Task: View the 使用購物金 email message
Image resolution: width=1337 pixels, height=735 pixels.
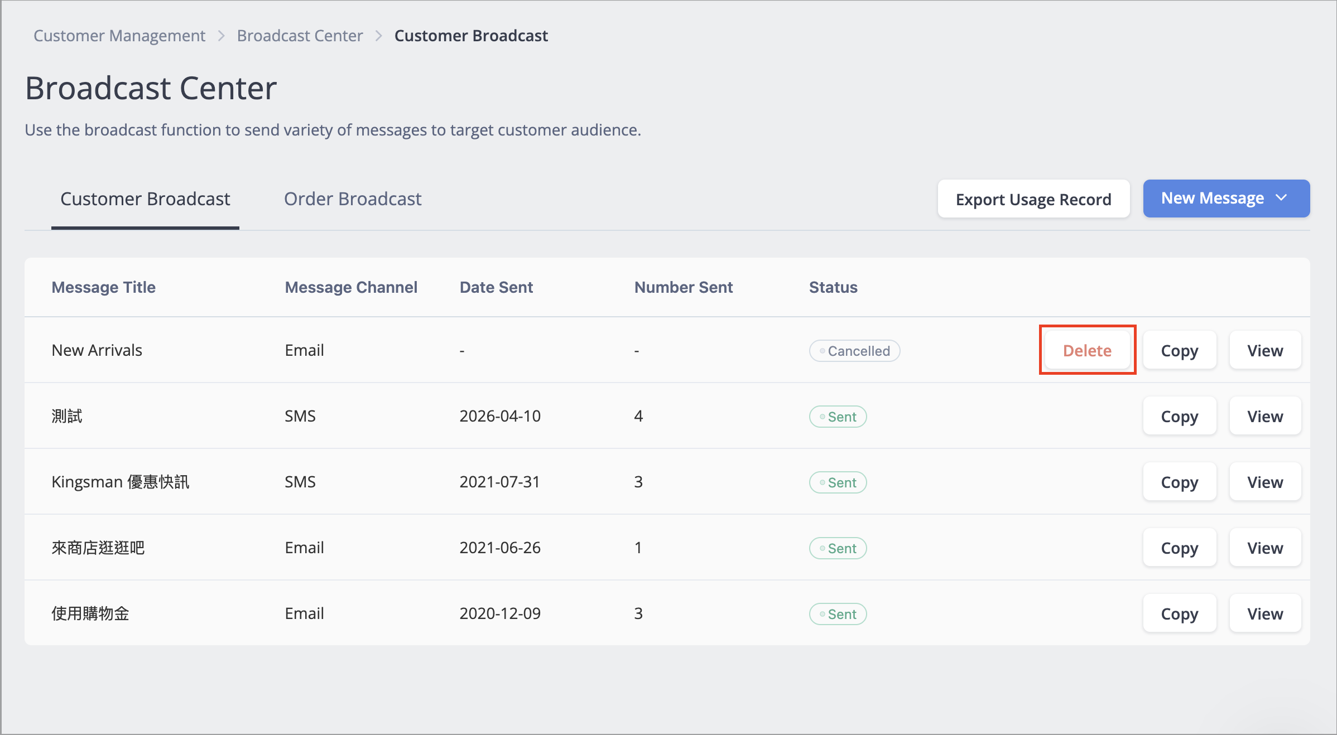Action: (1265, 613)
